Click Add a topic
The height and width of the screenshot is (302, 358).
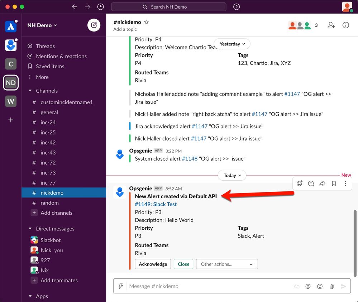125,29
